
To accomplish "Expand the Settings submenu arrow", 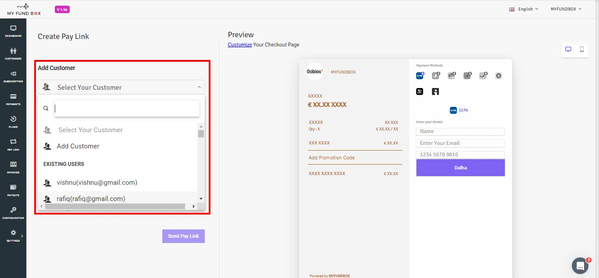I will 22,236.
